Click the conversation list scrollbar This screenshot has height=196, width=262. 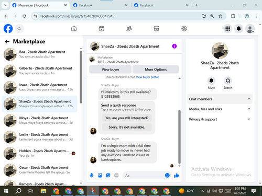81,77
